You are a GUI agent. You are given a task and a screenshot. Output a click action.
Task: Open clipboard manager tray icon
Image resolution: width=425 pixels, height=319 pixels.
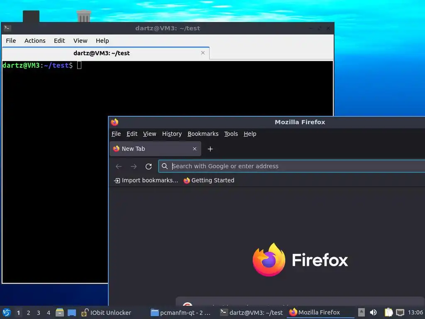[388, 312]
